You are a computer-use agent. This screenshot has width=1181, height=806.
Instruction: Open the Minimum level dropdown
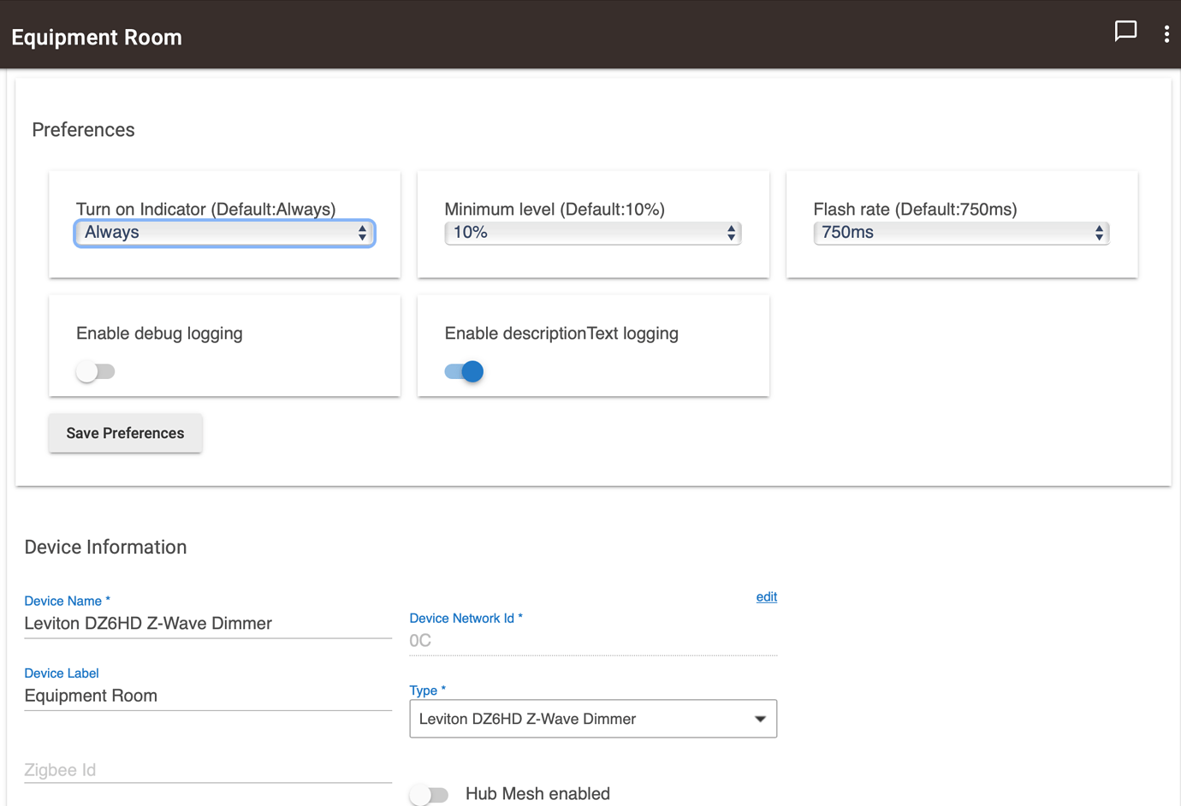click(x=590, y=232)
